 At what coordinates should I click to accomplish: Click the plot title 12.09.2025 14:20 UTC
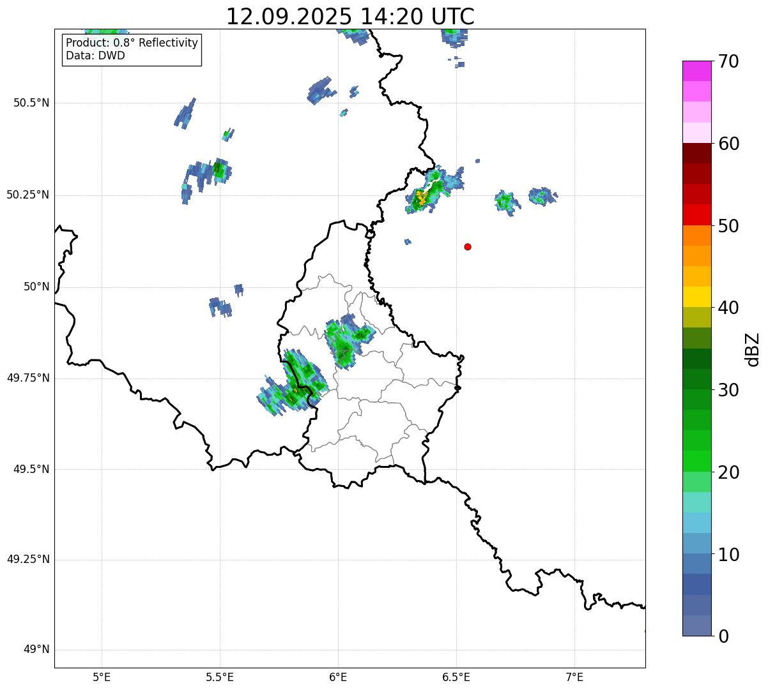350,17
